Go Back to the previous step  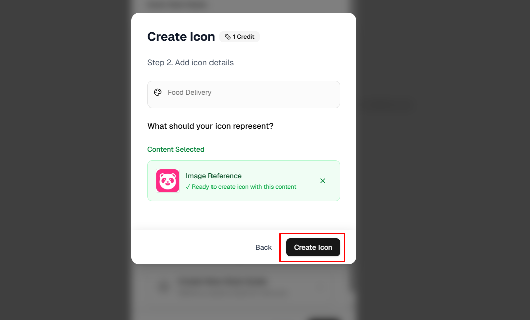pyautogui.click(x=263, y=247)
